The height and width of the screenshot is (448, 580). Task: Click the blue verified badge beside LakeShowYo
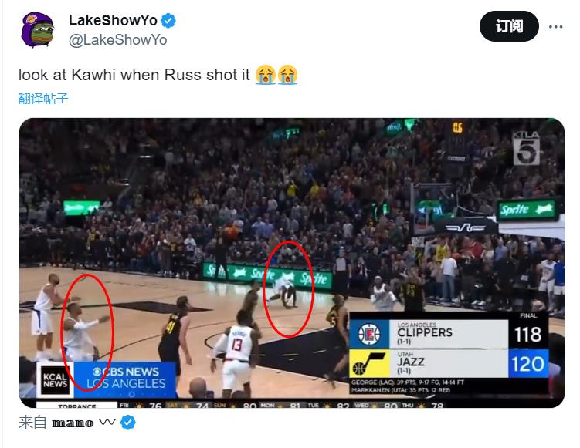pyautogui.click(x=168, y=21)
